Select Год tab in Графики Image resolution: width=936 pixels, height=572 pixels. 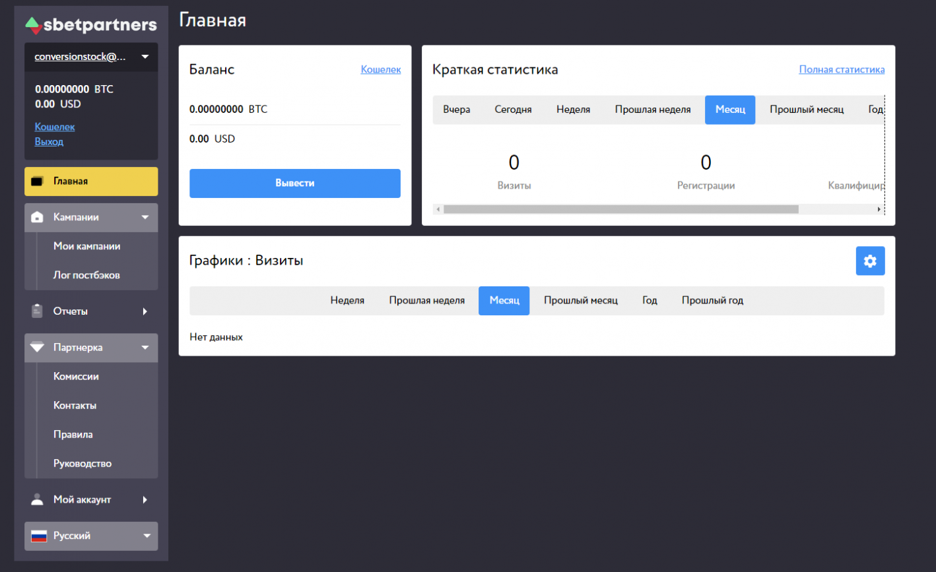click(650, 300)
